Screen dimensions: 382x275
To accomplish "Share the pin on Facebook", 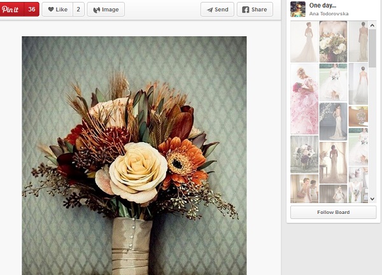I will pos(255,10).
